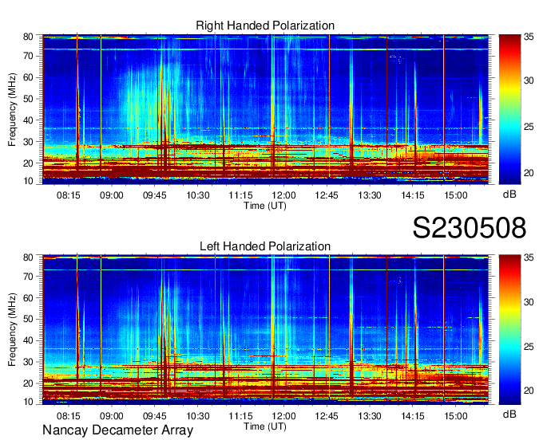Click the '30' frequency tick on Right Handed plot
The height and width of the screenshot is (440, 543).
(x=28, y=142)
